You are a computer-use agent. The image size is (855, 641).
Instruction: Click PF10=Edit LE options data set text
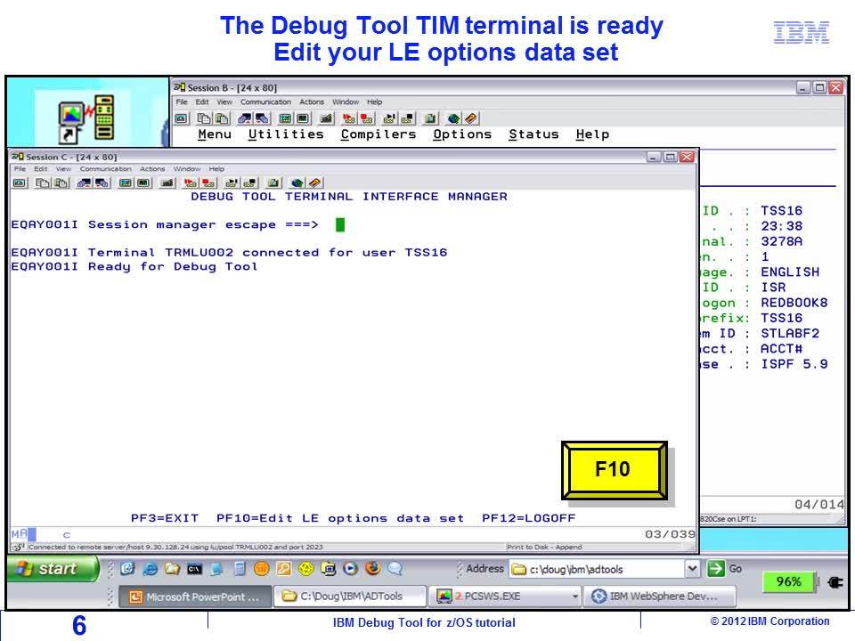pyautogui.click(x=340, y=518)
